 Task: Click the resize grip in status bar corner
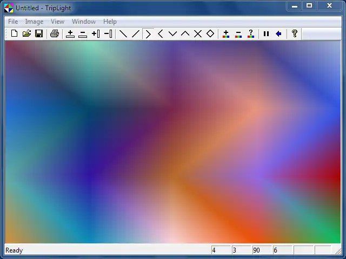click(x=338, y=251)
